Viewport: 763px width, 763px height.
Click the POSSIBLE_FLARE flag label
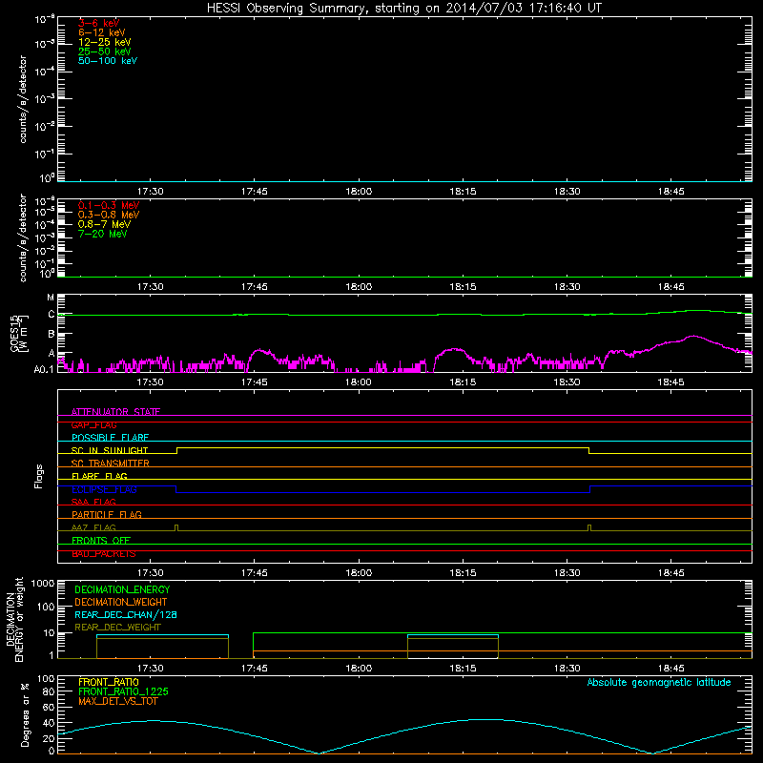click(x=110, y=438)
